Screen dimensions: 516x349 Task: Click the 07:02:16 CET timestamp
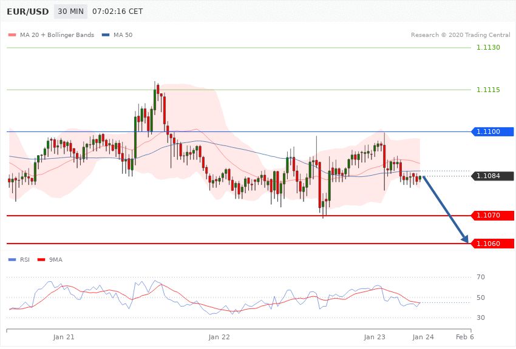coord(117,12)
